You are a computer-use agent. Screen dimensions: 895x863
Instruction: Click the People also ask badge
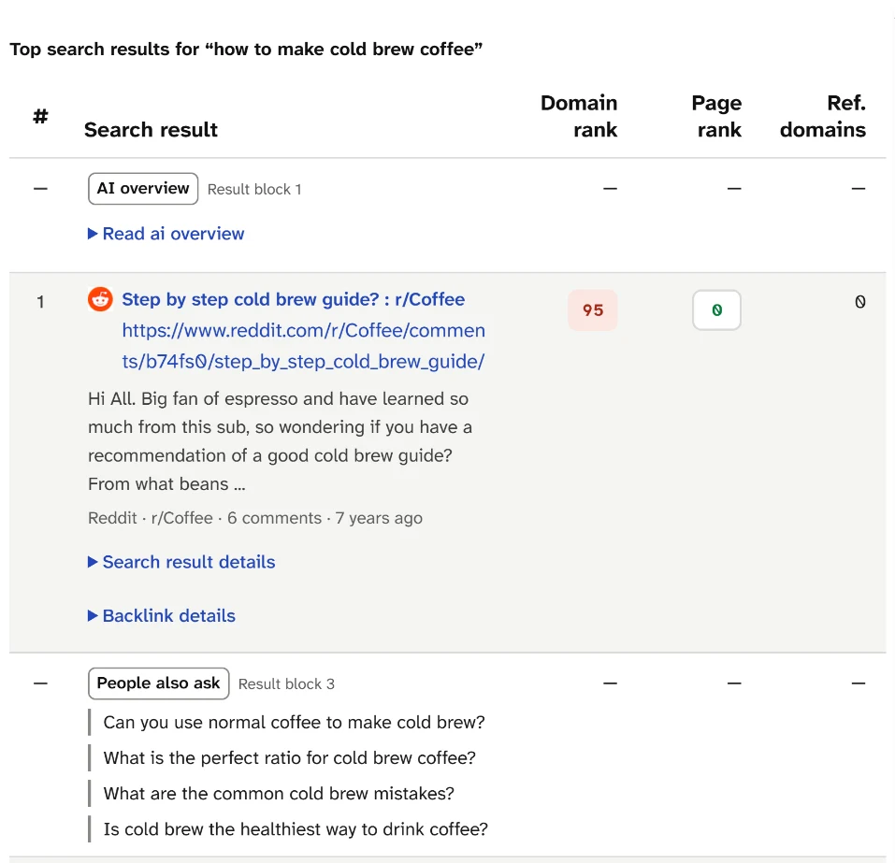pyautogui.click(x=159, y=683)
